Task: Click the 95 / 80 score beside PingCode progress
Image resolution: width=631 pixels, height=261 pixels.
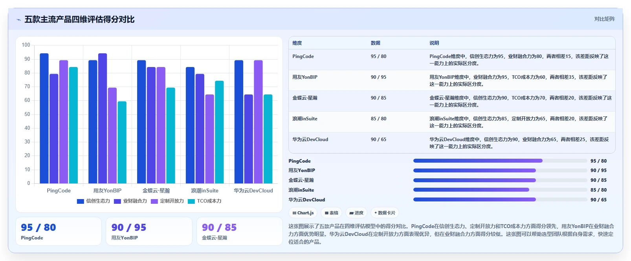Action: pyautogui.click(x=598, y=161)
